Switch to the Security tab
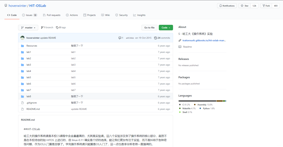Viewport: 283px width, 147px height. click(x=122, y=15)
